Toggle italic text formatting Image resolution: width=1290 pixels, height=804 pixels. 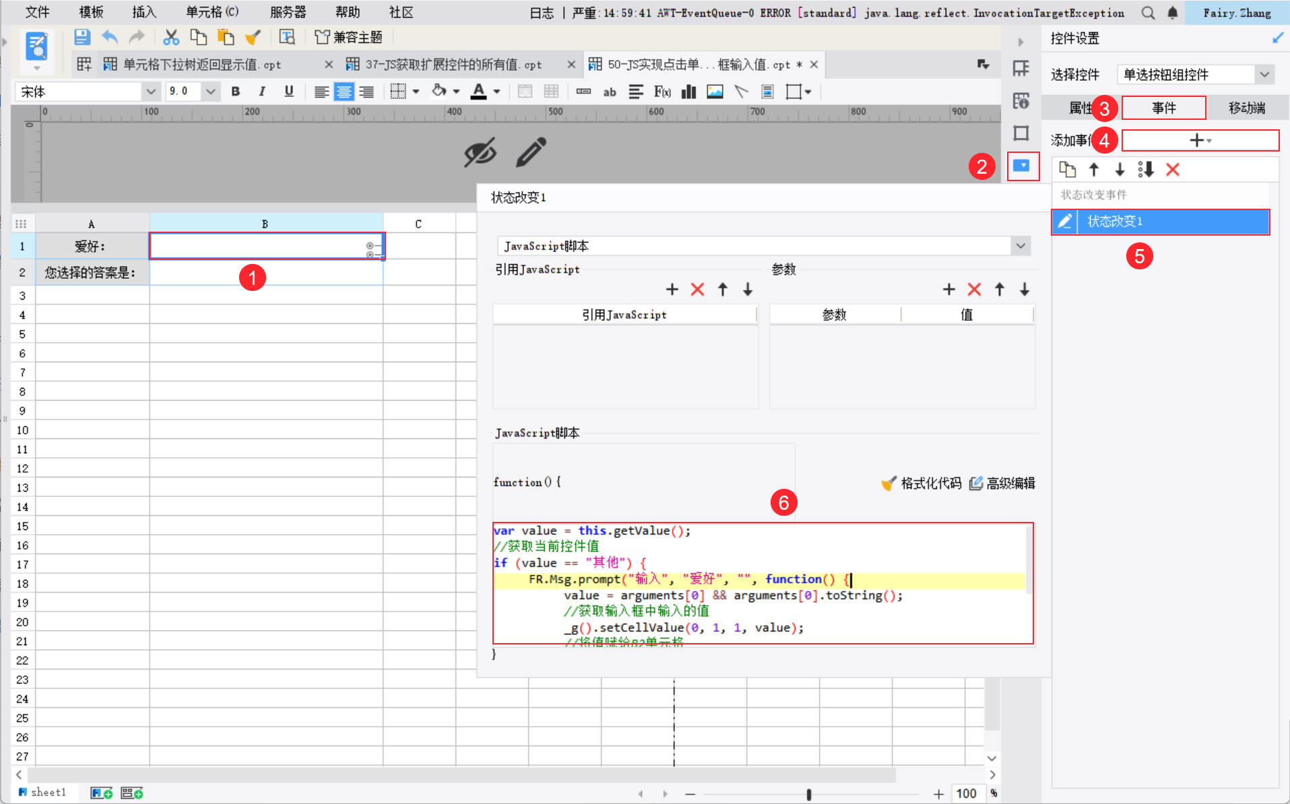(262, 92)
